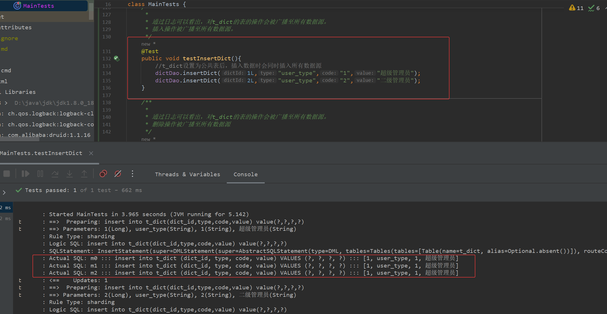Expand the test results tree chevron
607x314 pixels.
pyautogui.click(x=4, y=193)
